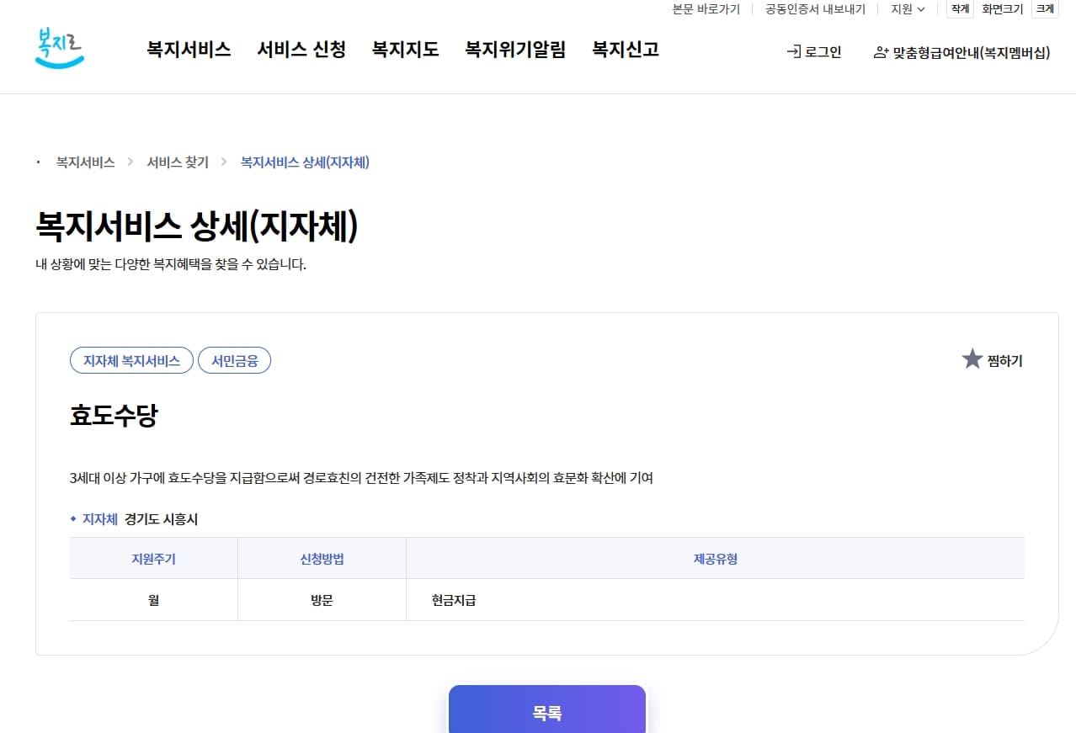Select the 서민금융 tag pill
The image size is (1076, 733).
(235, 359)
